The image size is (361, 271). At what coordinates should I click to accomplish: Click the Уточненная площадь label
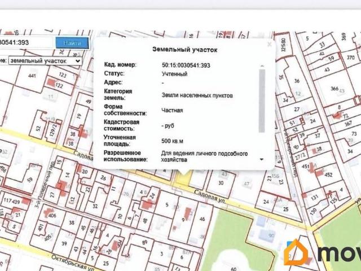120,141
